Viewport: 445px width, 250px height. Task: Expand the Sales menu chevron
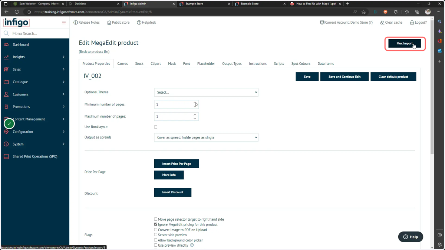tap(63, 69)
